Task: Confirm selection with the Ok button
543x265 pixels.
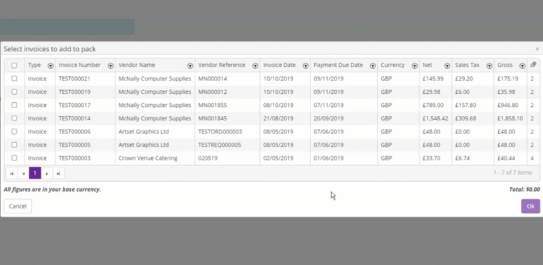Action: (530, 206)
